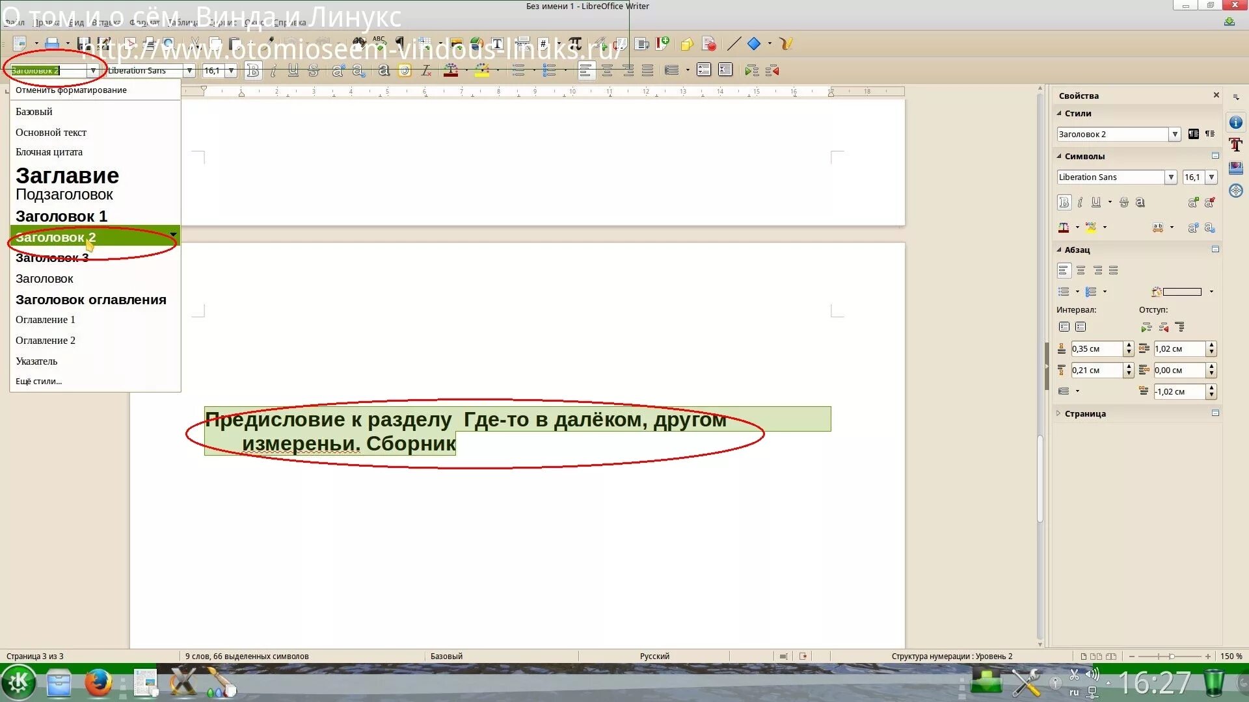Image resolution: width=1249 pixels, height=702 pixels.
Task: Open the Gallery sidebar deck
Action: click(x=1235, y=168)
